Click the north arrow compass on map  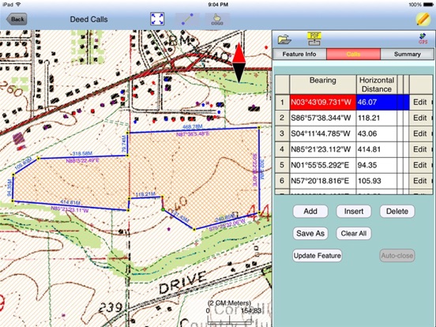[239, 63]
